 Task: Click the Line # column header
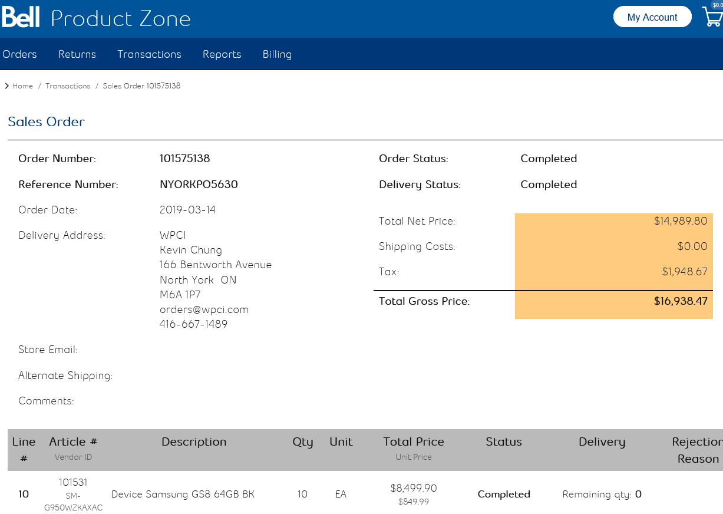pos(24,449)
